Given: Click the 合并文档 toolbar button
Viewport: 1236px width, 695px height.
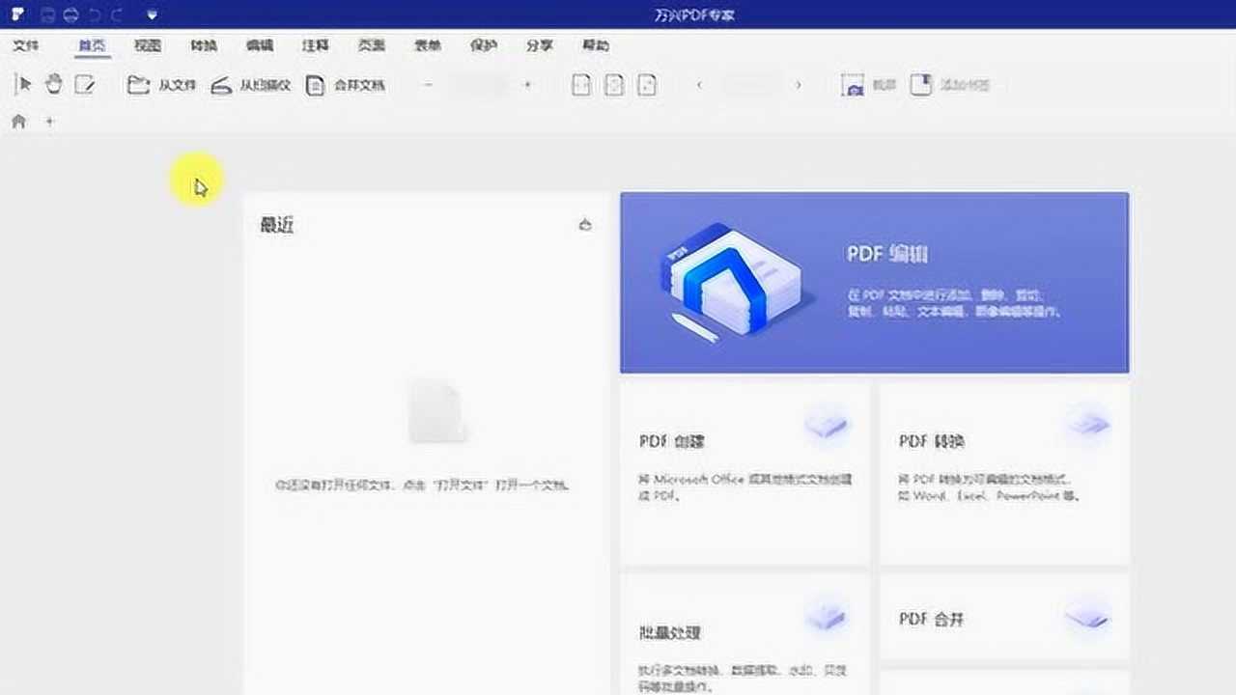Looking at the screenshot, I should [346, 85].
